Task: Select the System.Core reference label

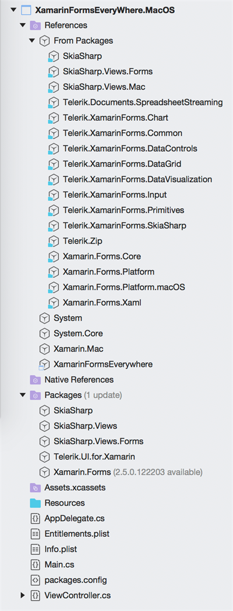Action: [78, 334]
